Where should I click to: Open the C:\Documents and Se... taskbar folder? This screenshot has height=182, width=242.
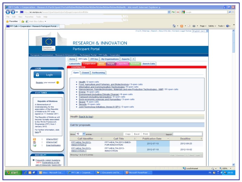click(109, 173)
